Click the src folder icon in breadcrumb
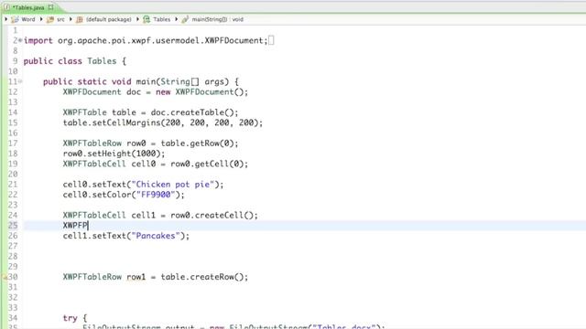The width and height of the screenshot is (586, 329). 50,19
